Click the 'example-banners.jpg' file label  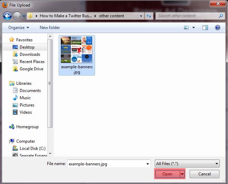77,70
